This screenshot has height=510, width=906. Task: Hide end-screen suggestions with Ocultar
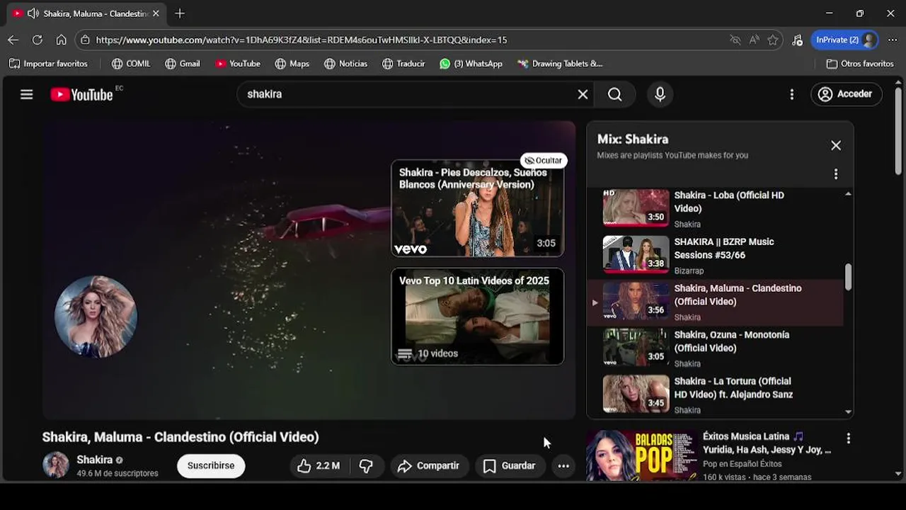tap(544, 160)
